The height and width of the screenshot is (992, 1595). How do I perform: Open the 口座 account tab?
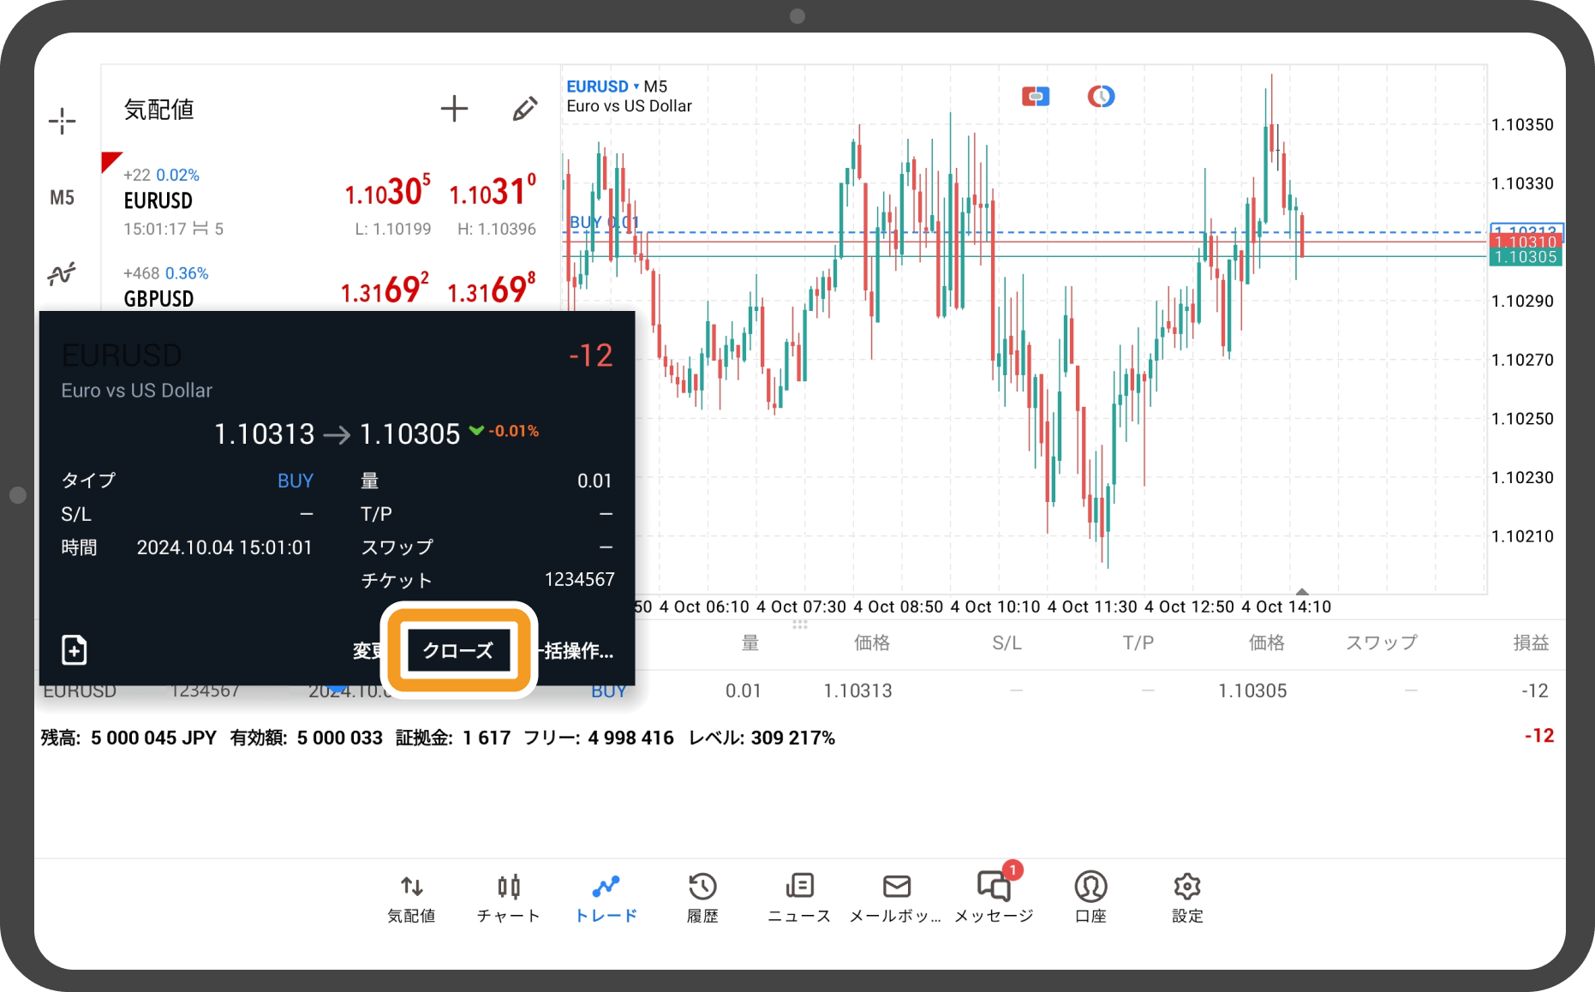(1090, 897)
